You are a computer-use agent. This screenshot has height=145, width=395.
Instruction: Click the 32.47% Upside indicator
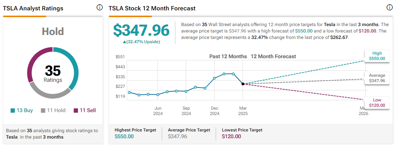point(141,42)
